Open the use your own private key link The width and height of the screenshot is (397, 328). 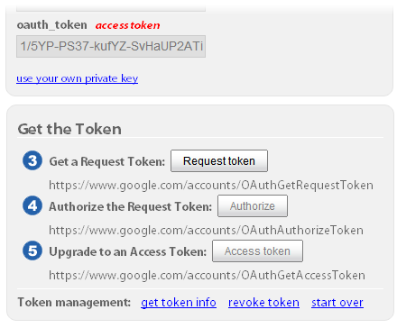tap(78, 78)
